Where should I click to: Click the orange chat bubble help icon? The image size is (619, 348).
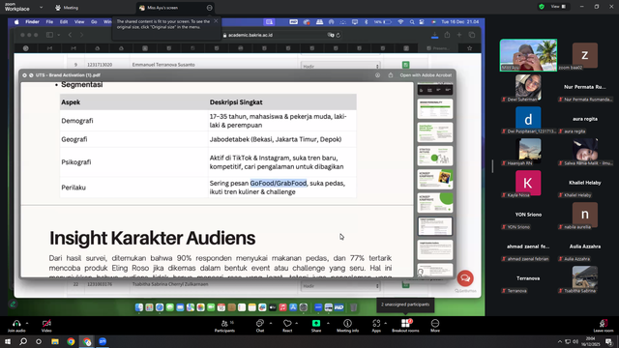[465, 278]
